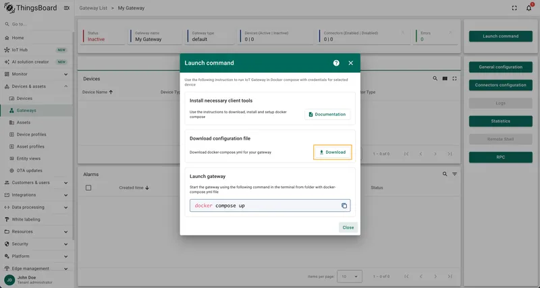Go to first page in Devices
540x288 pixels.
pyautogui.click(x=406, y=154)
